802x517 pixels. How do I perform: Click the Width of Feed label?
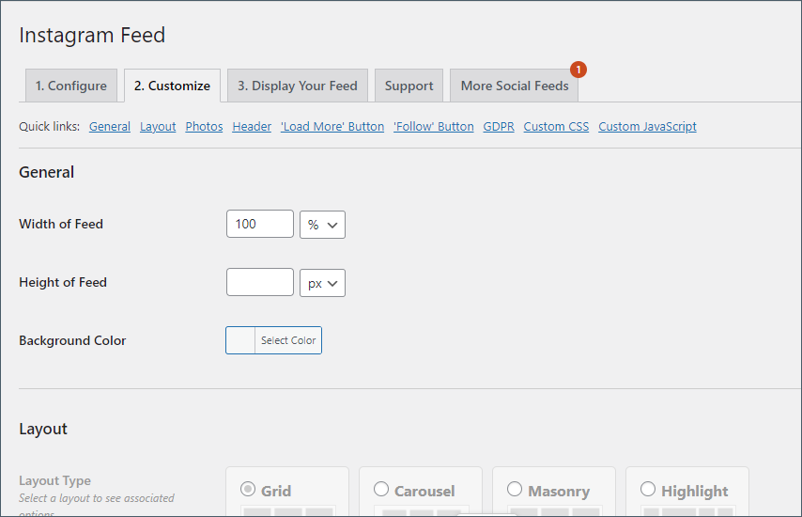coord(61,224)
